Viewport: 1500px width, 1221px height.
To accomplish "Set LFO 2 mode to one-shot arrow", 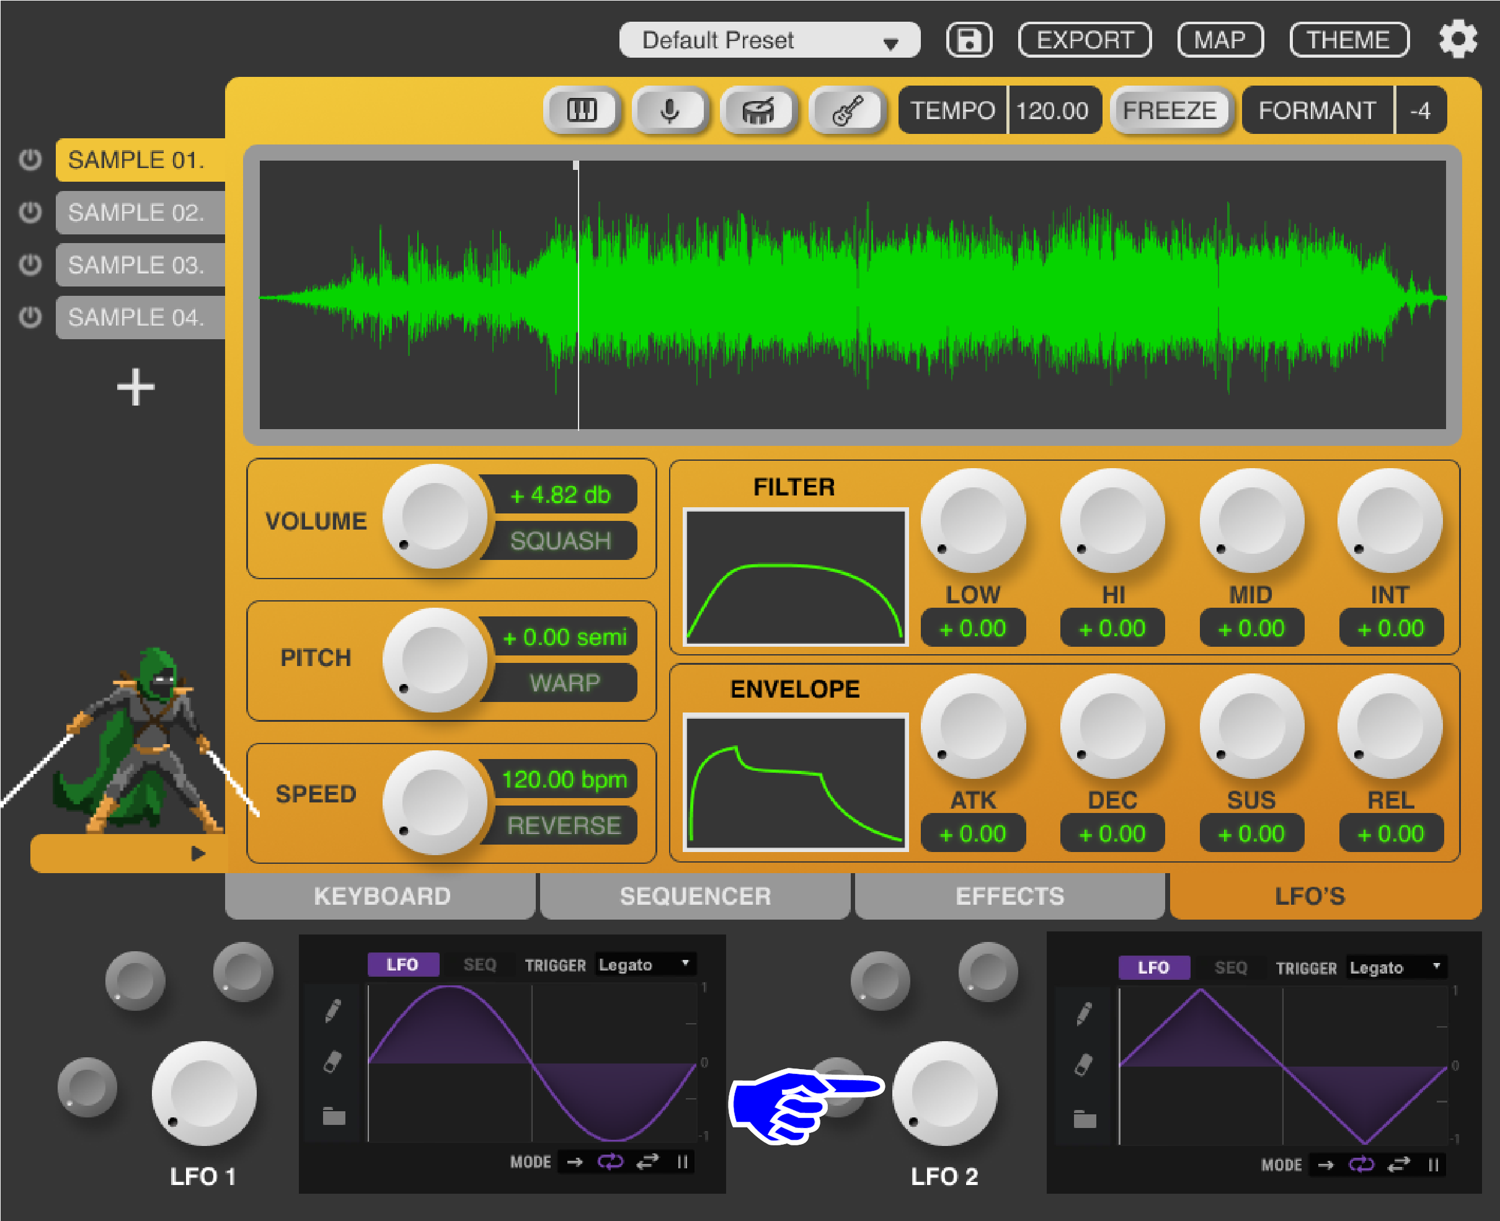I will (x=1326, y=1165).
